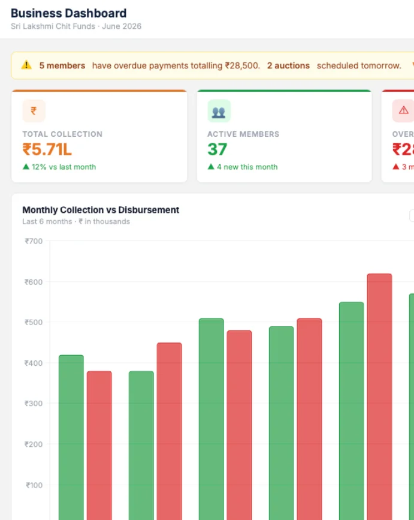Click the 'ACTIVE MEMBERS' label
Image resolution: width=414 pixels, height=520 pixels.
(x=243, y=134)
